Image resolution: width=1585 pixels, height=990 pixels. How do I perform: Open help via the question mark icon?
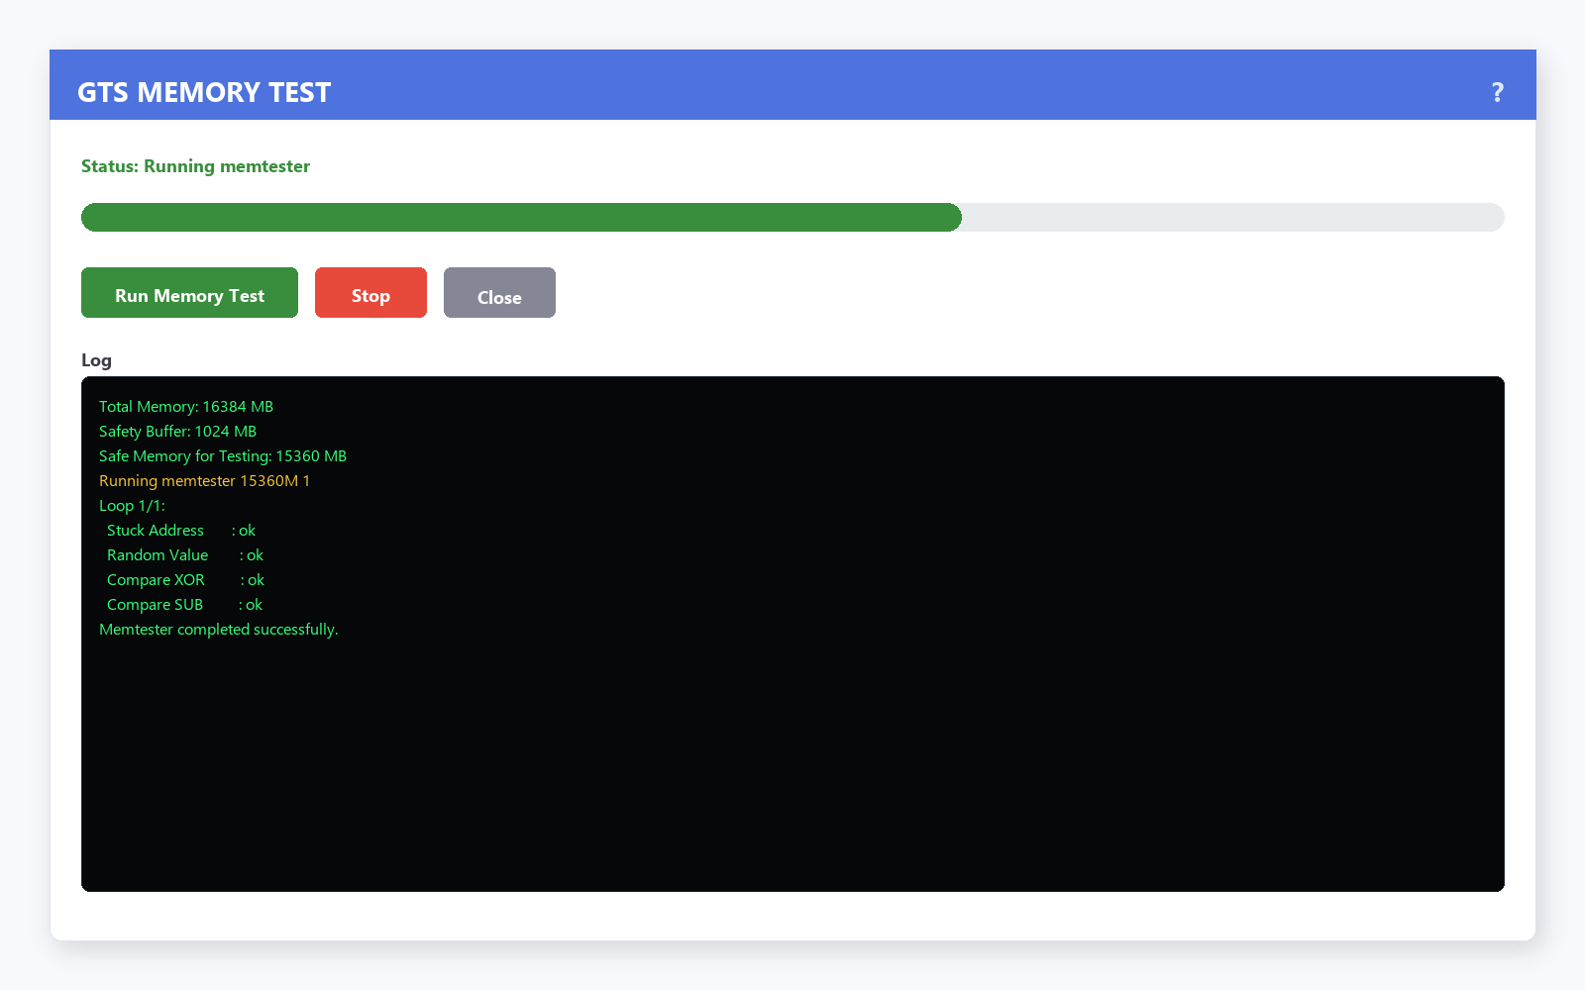click(x=1497, y=92)
